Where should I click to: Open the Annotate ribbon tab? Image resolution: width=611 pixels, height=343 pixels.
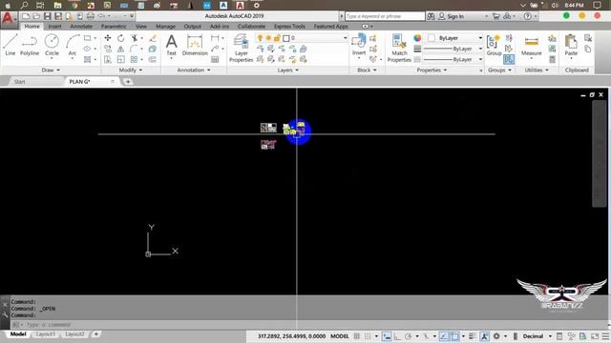pos(81,26)
